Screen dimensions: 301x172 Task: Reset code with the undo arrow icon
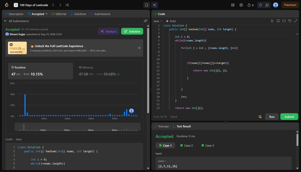[x=290, y=21]
